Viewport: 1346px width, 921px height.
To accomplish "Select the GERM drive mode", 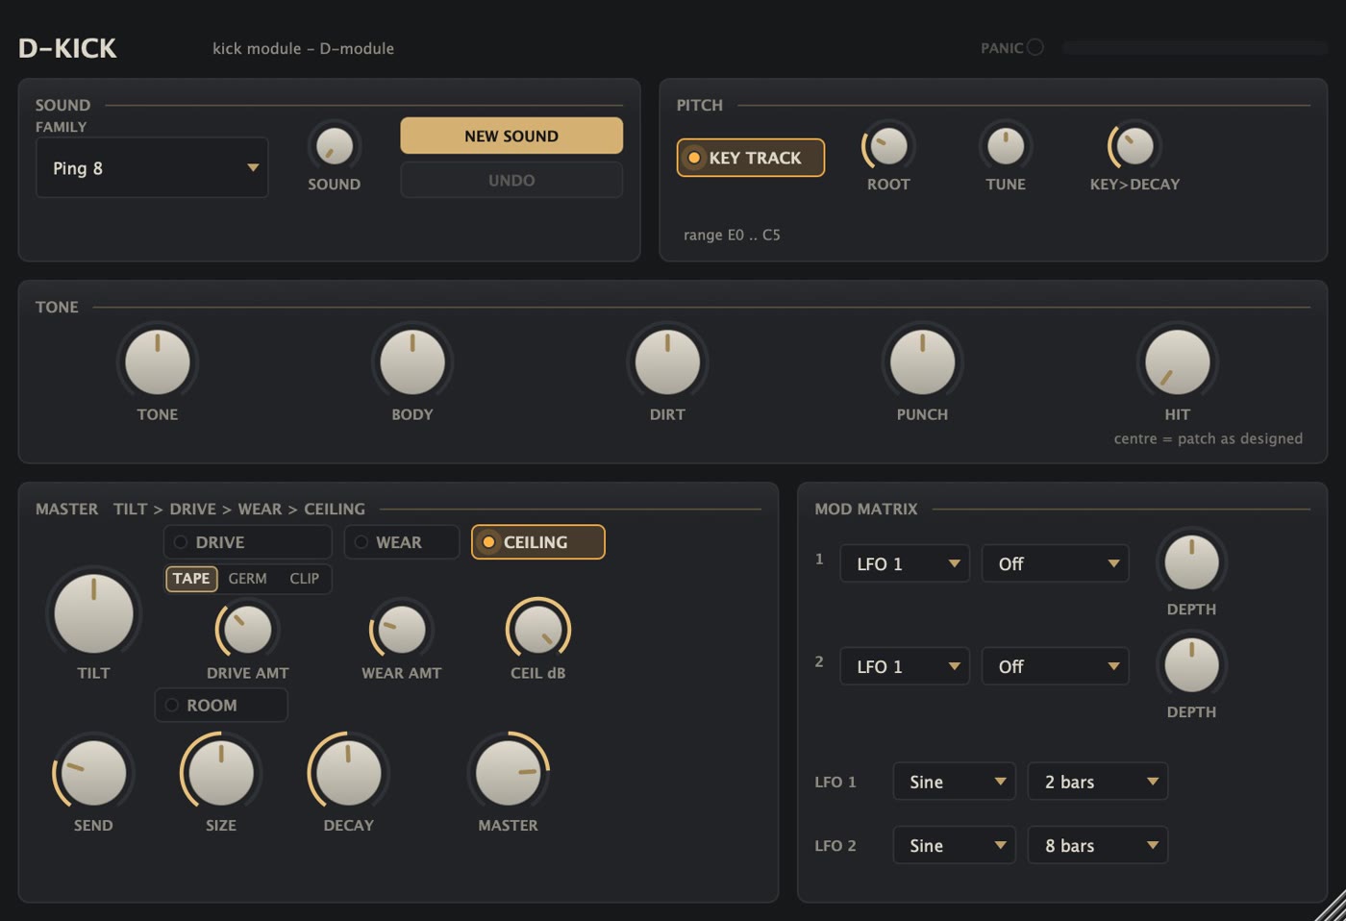I will click(x=247, y=579).
